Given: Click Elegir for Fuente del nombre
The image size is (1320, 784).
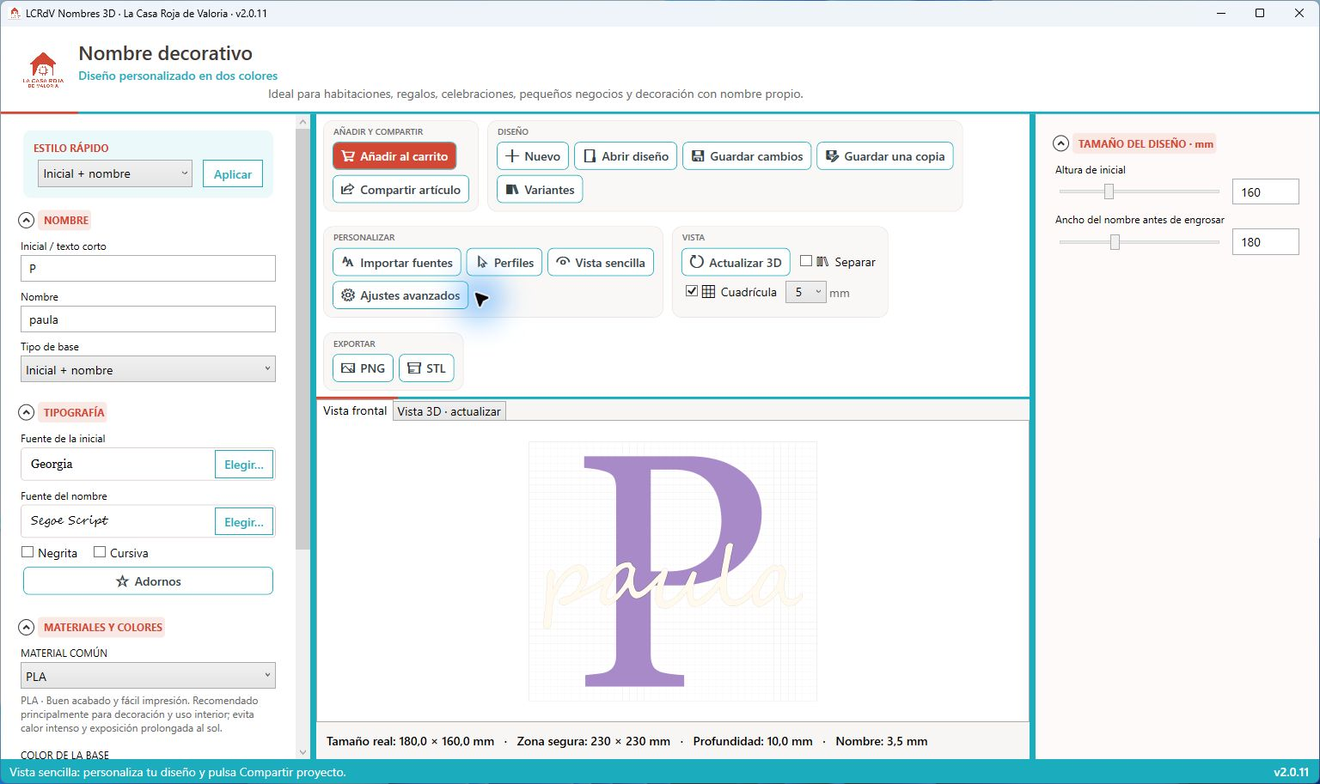Looking at the screenshot, I should 244,522.
